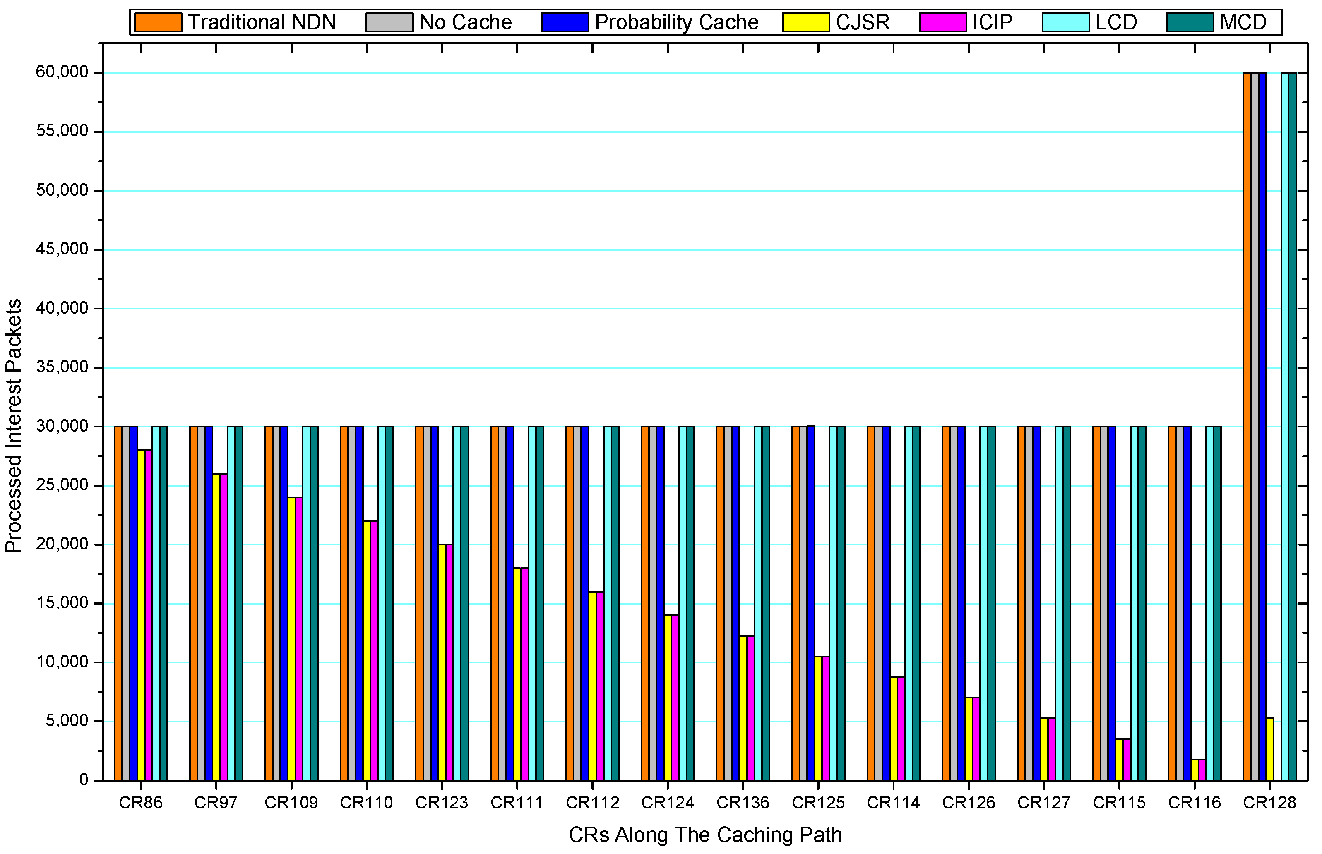Viewport: 1322px width, 854px height.
Task: Click the orange Traditional NDN legend swatch
Action: click(x=158, y=22)
